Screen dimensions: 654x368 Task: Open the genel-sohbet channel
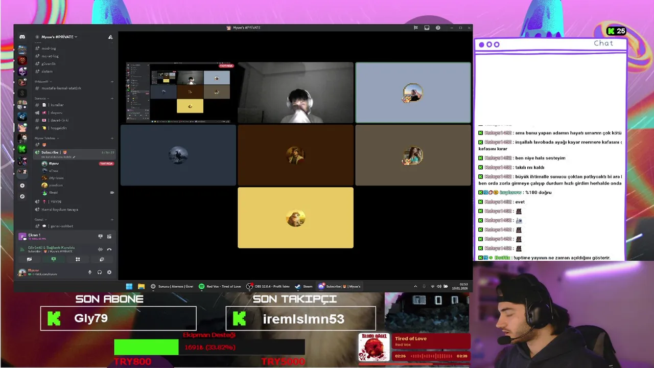[x=74, y=226]
